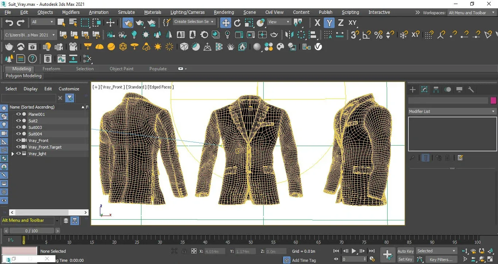The width and height of the screenshot is (498, 264).
Task: Click the Scene Explorer horizontal scrollbar
Action: (41, 212)
